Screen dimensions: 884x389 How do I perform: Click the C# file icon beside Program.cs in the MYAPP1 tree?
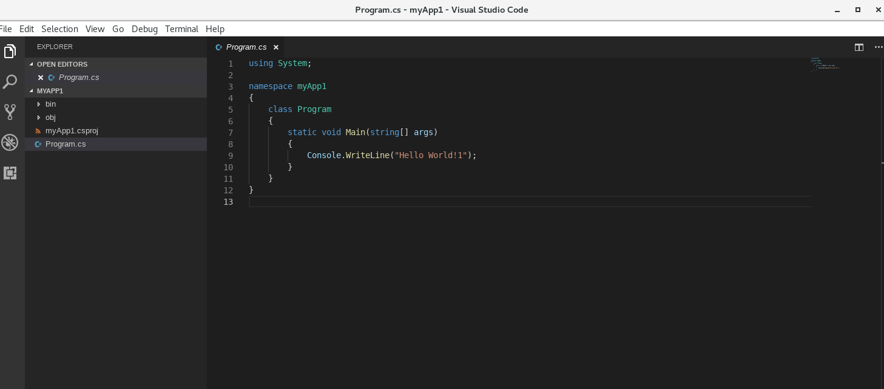pyautogui.click(x=38, y=144)
